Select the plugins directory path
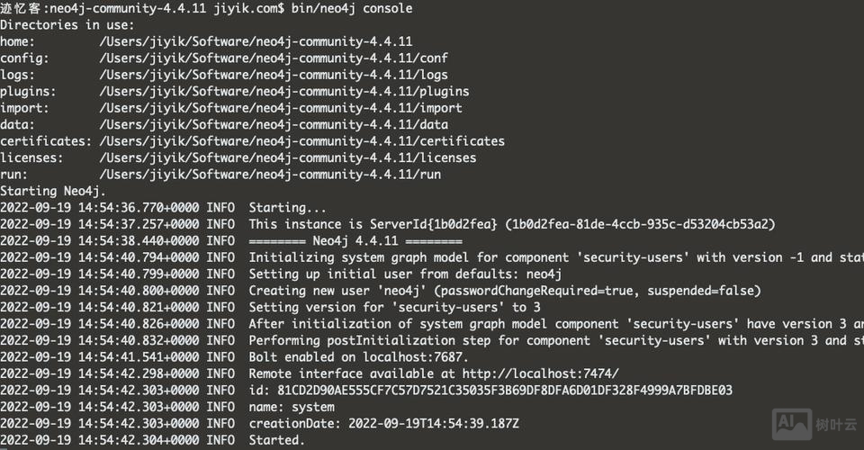The image size is (864, 450). click(284, 92)
